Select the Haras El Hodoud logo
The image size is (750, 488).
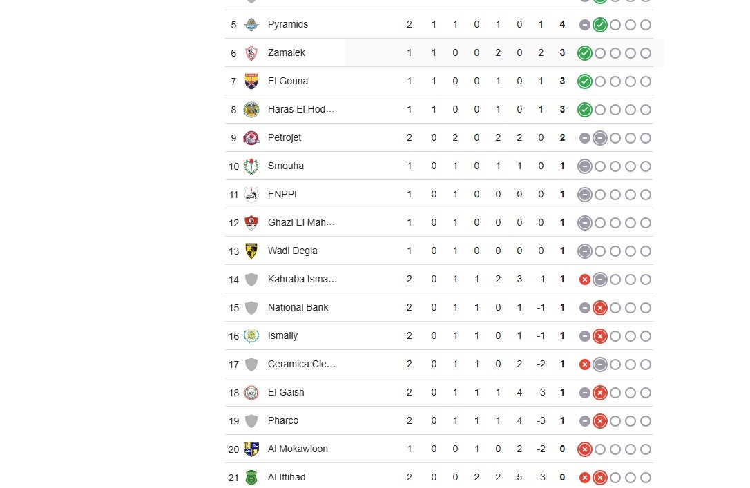coord(251,110)
